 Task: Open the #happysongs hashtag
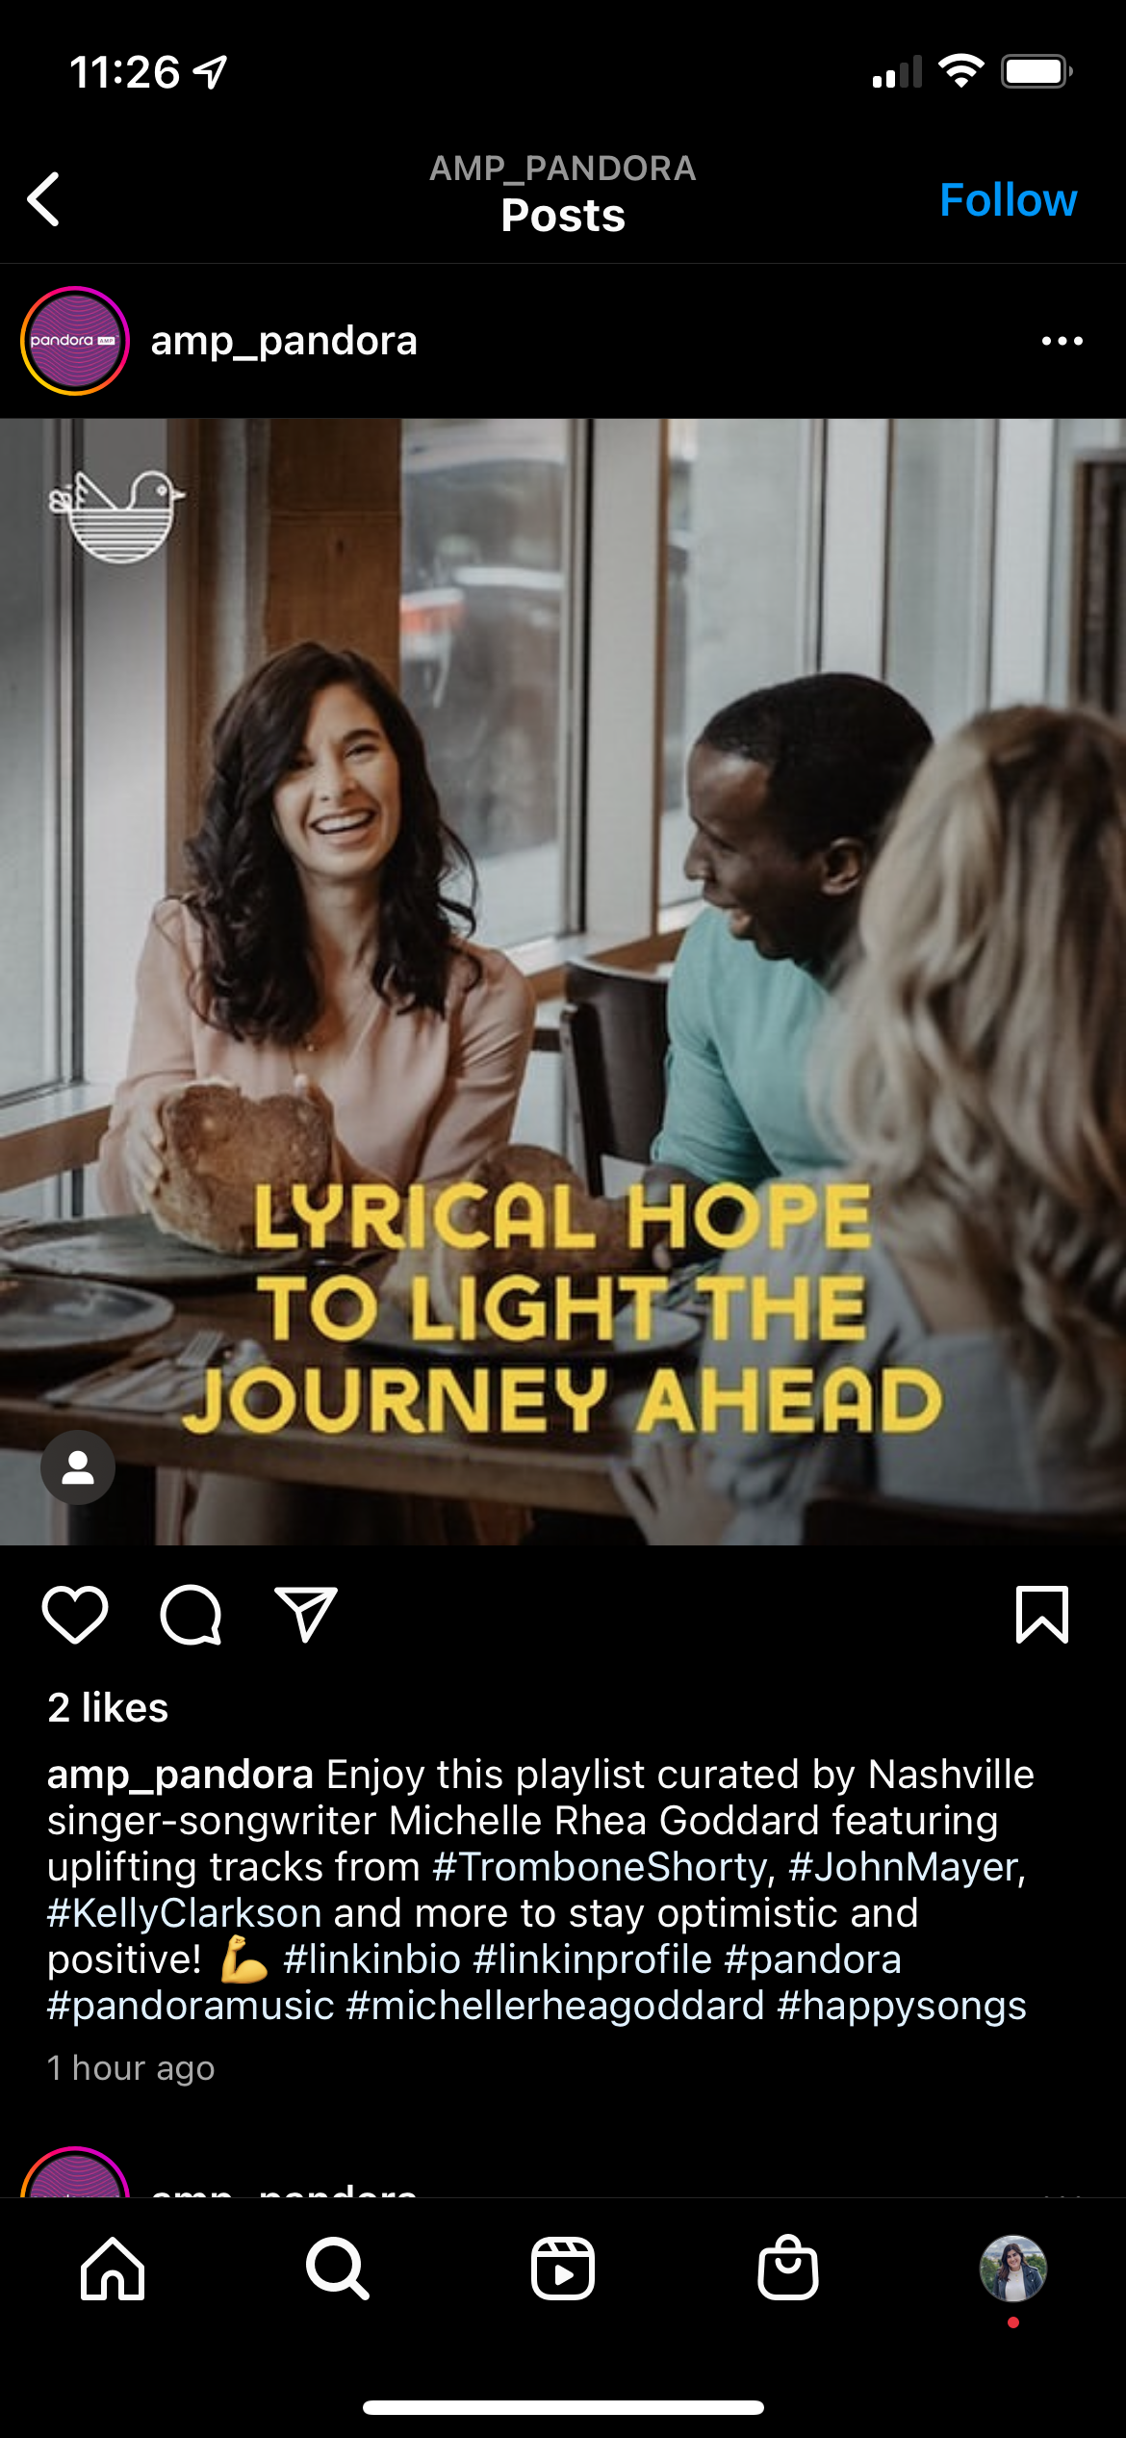coord(902,2006)
